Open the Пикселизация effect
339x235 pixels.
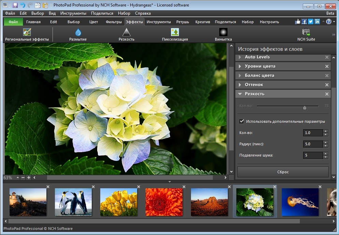[x=175, y=34]
